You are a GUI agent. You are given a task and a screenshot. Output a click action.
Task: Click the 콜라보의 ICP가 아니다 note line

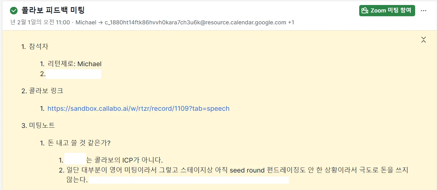[125, 160]
